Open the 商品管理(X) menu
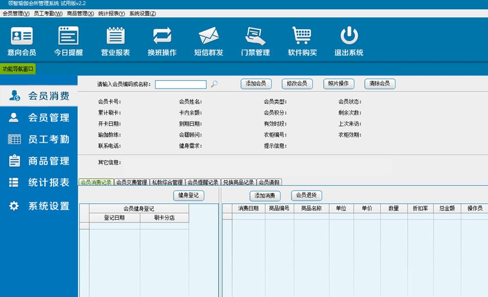Viewport: 488px width, 297px height. (x=80, y=14)
